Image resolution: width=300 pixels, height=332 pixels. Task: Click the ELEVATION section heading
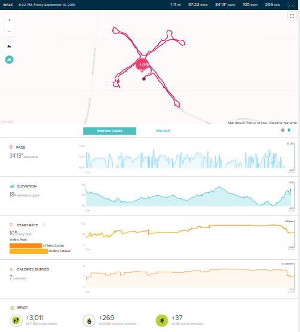27,186
